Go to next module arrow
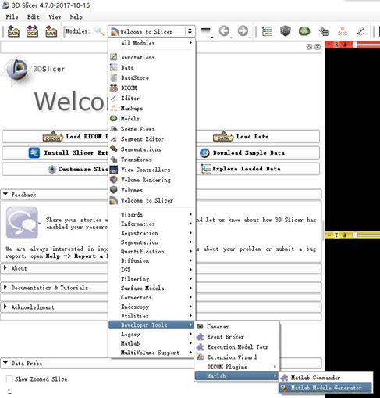Image resolution: width=380 pixels, height=398 pixels. (243, 31)
